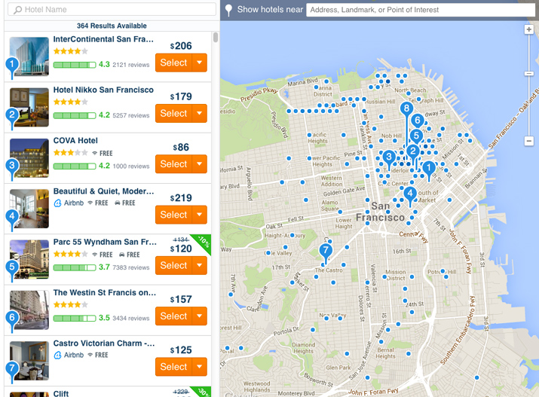Click the Airbnb logo on Beautiful & Quiet listing
The height and width of the screenshot is (397, 539).
point(58,203)
